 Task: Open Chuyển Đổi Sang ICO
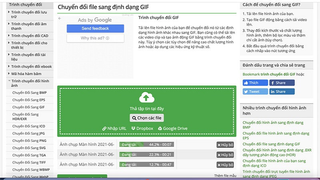tap(28, 126)
